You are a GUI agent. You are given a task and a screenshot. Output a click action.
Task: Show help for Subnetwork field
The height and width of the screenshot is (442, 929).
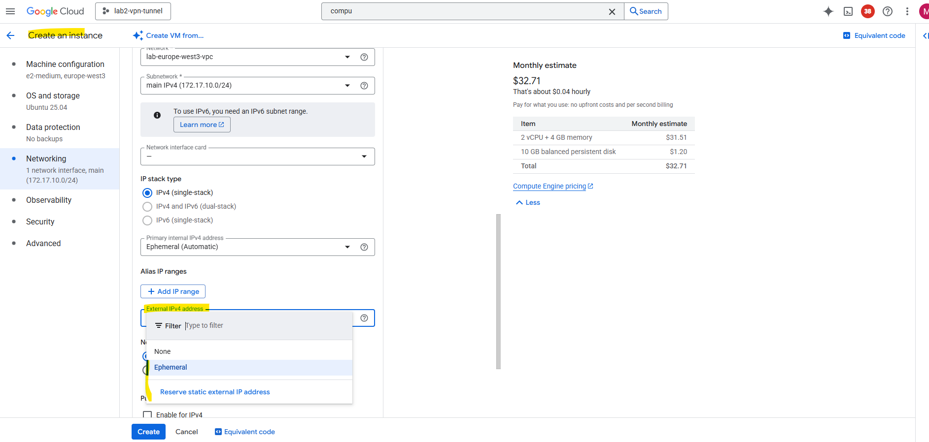[x=364, y=86]
